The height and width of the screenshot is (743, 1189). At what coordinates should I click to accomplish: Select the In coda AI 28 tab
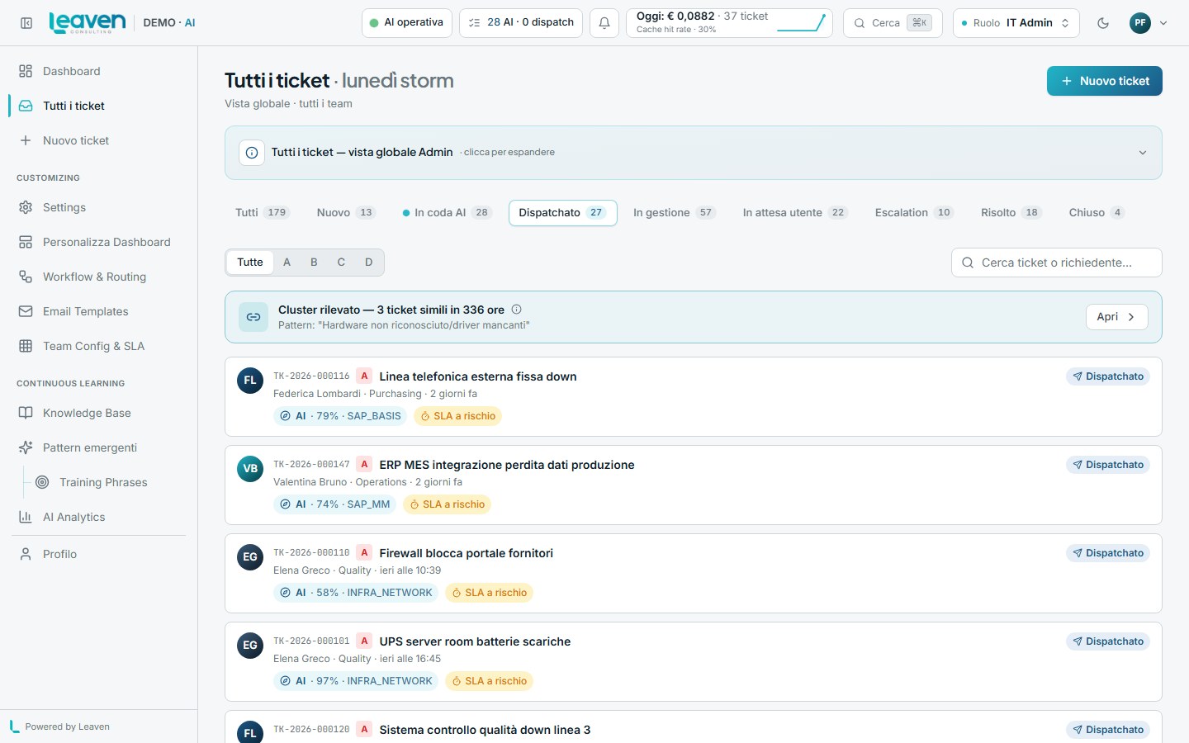click(x=447, y=212)
